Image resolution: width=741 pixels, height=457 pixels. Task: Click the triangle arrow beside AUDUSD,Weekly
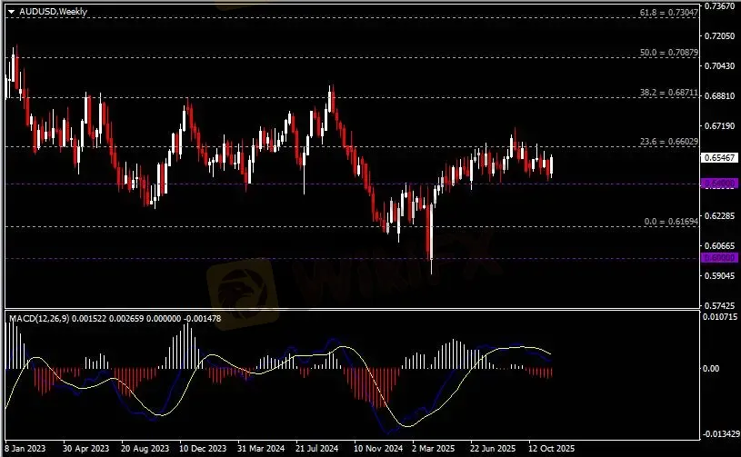10,7
